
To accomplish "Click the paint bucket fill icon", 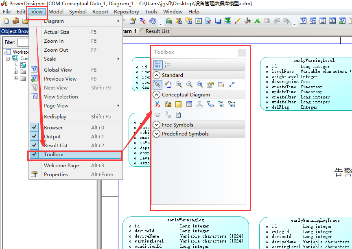I will pos(247,21).
